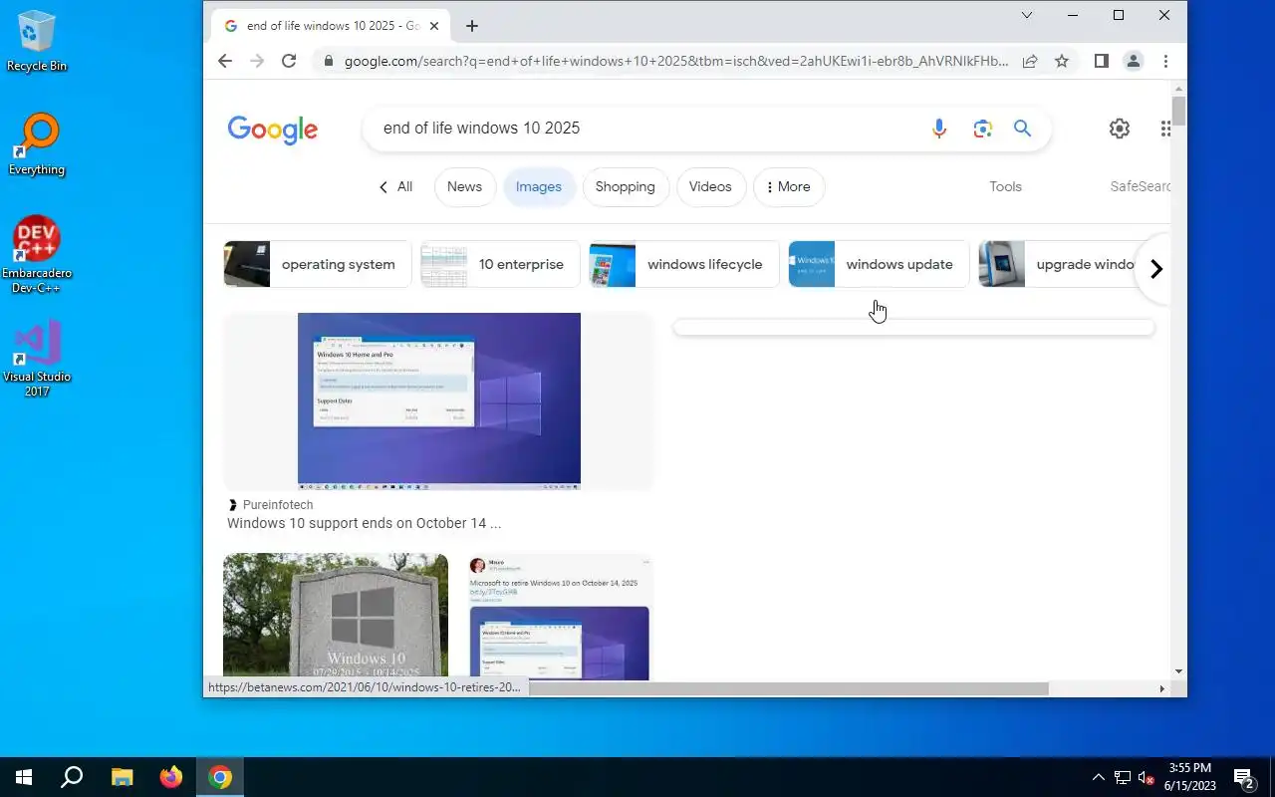The width and height of the screenshot is (1275, 797).
Task: Bookmark this page with star icon
Action: coord(1062,61)
